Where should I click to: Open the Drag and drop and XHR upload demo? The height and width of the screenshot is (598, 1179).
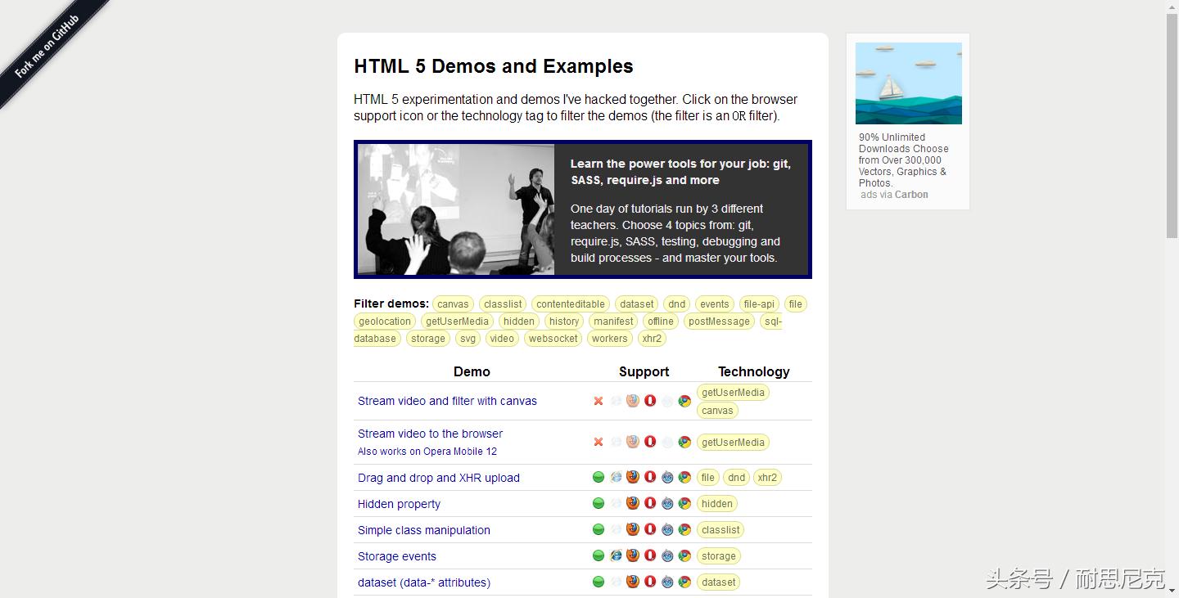pyautogui.click(x=439, y=477)
